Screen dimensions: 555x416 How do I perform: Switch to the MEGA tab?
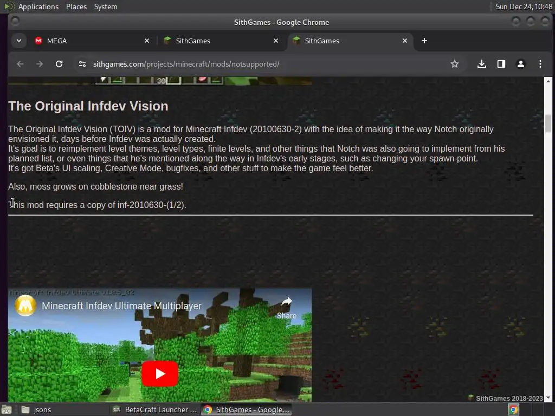click(x=92, y=41)
